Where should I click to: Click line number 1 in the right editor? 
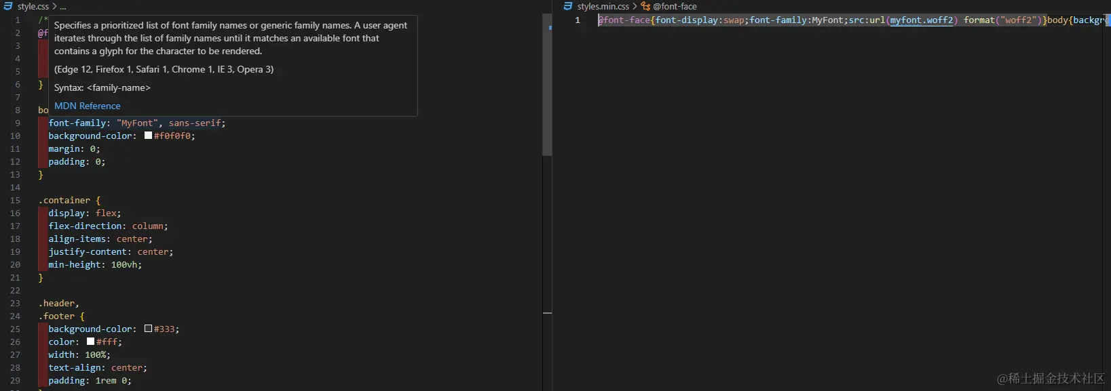tap(578, 20)
